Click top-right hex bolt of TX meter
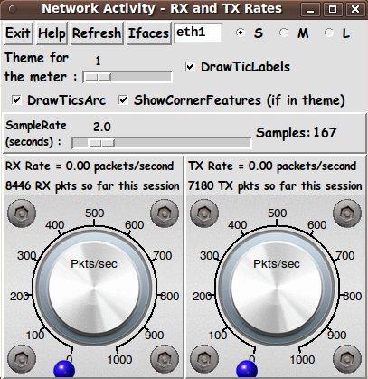The height and width of the screenshot is (379, 368). 347,213
